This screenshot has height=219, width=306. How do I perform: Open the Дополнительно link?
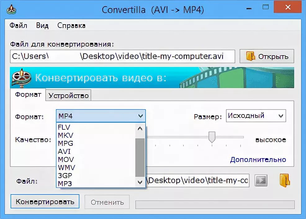[258, 159]
